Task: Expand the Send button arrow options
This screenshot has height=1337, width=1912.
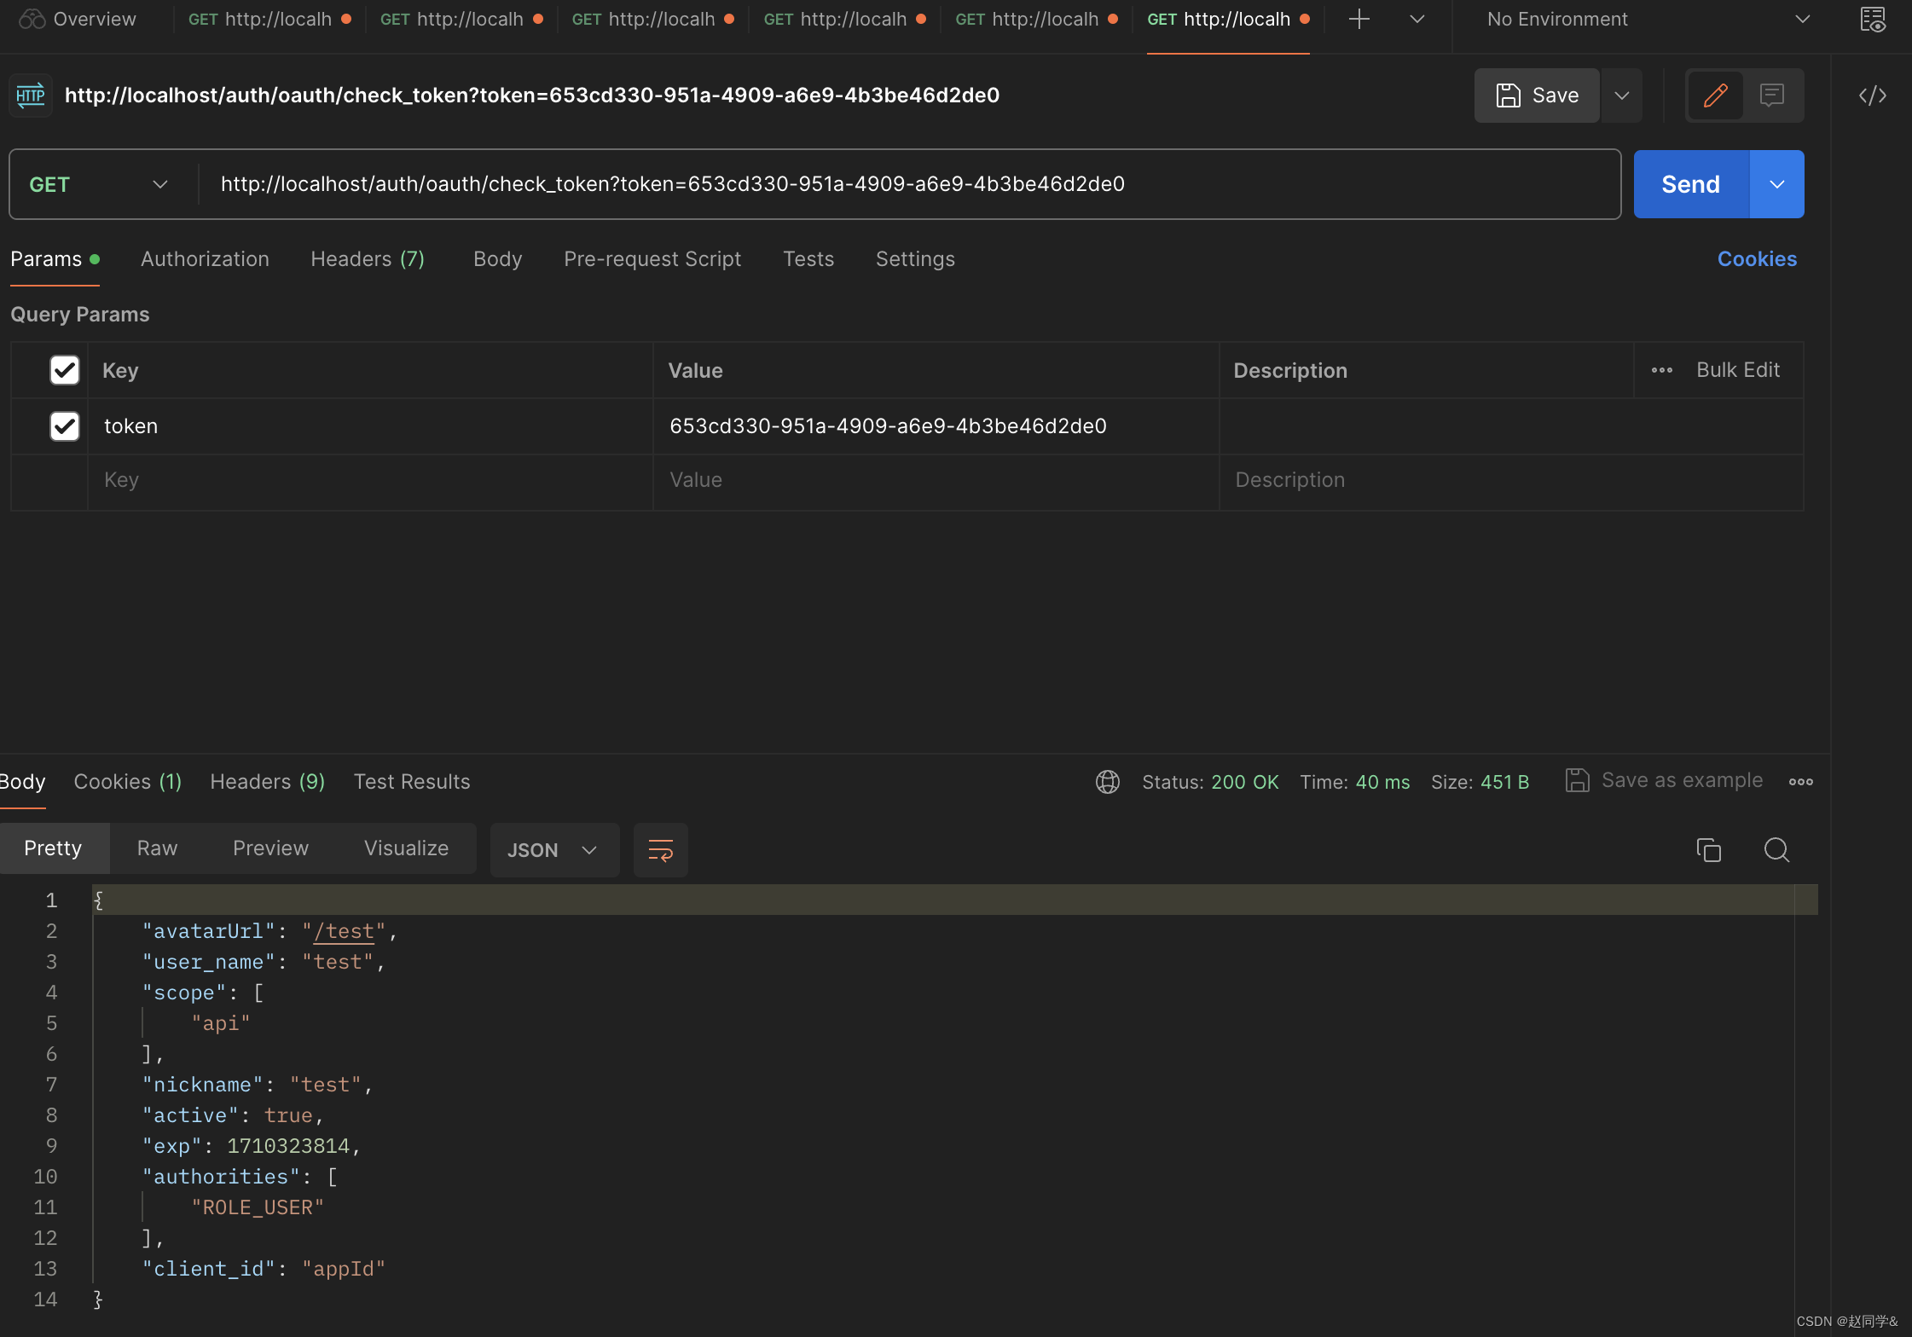Action: click(x=1777, y=184)
